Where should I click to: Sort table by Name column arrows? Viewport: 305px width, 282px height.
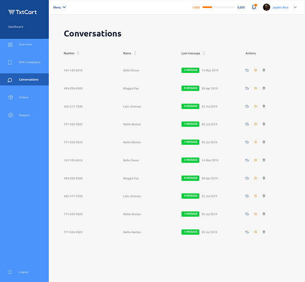coord(135,53)
